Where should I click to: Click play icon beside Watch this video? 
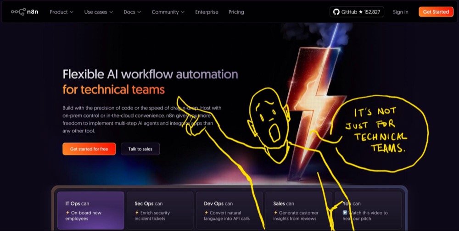[x=345, y=213]
